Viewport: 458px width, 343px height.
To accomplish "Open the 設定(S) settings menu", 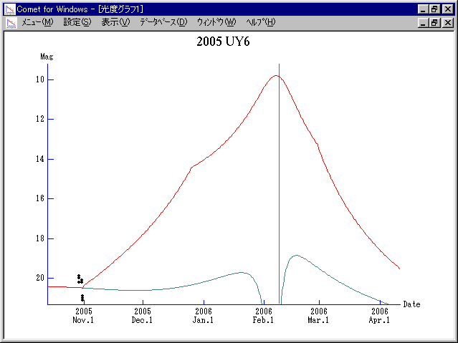I will point(77,22).
